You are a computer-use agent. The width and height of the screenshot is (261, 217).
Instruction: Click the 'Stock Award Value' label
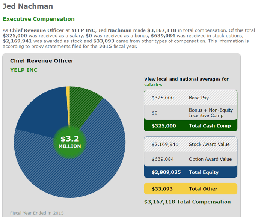(209, 144)
